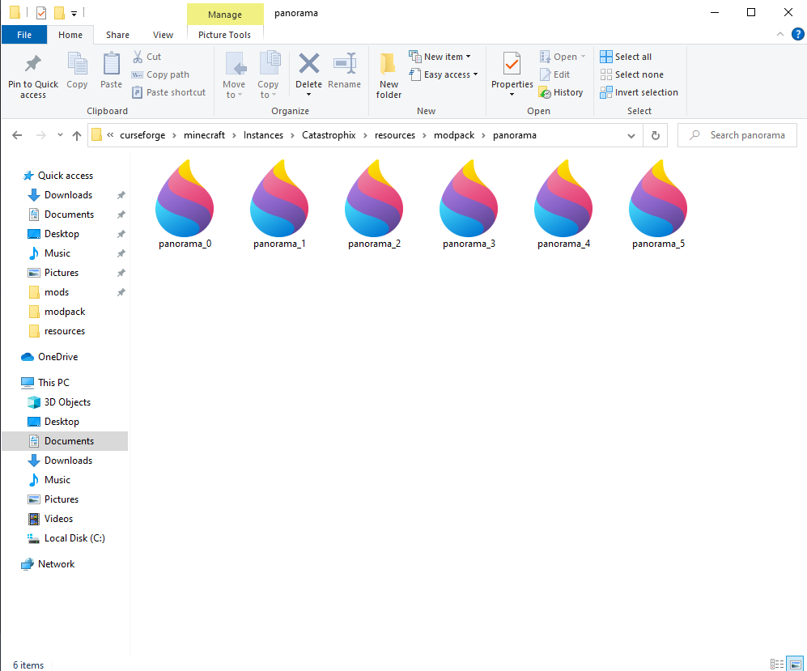Screen dimensions: 807x671
Task: Click the Paste icon
Action: coord(111,71)
